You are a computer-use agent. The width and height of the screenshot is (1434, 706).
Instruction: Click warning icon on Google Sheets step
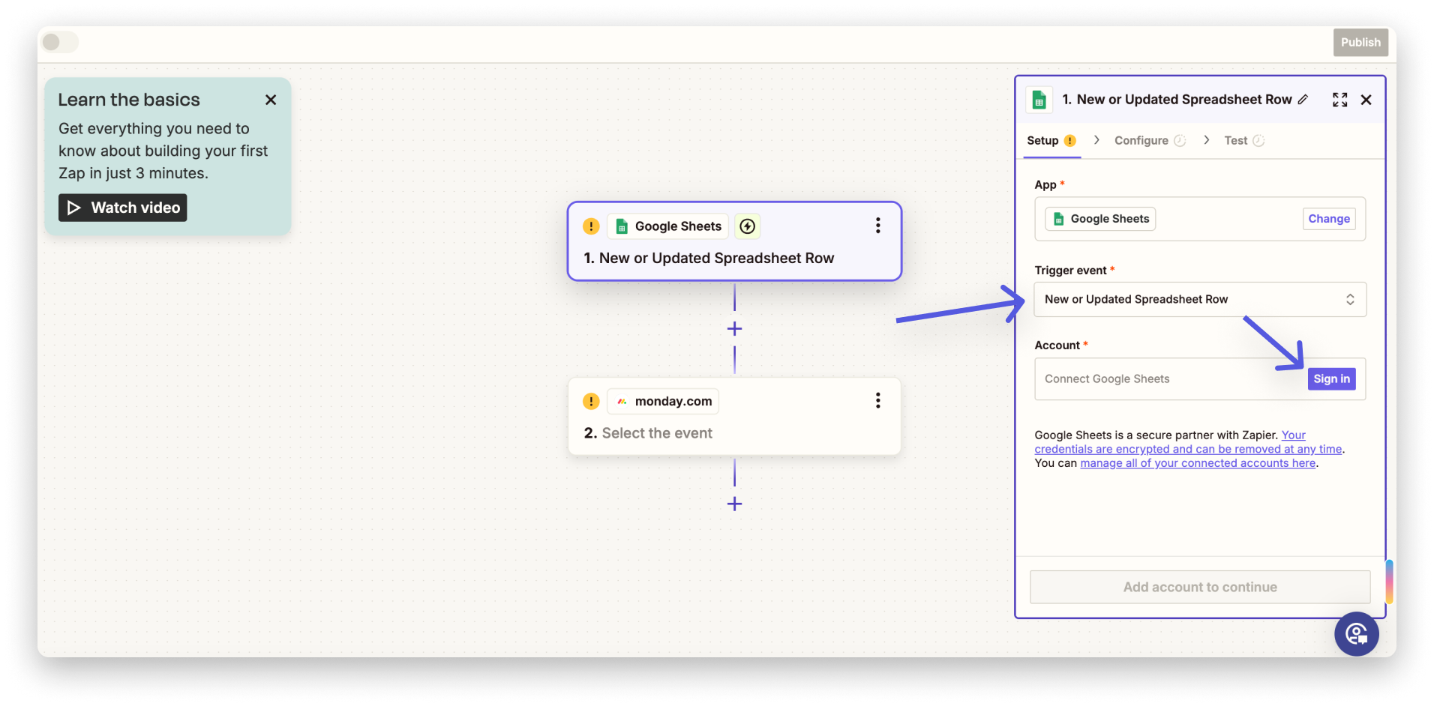point(591,226)
